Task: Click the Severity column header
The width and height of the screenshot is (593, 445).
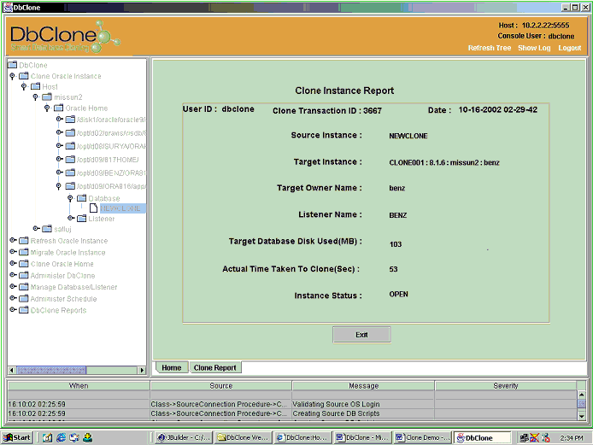Action: [506, 386]
